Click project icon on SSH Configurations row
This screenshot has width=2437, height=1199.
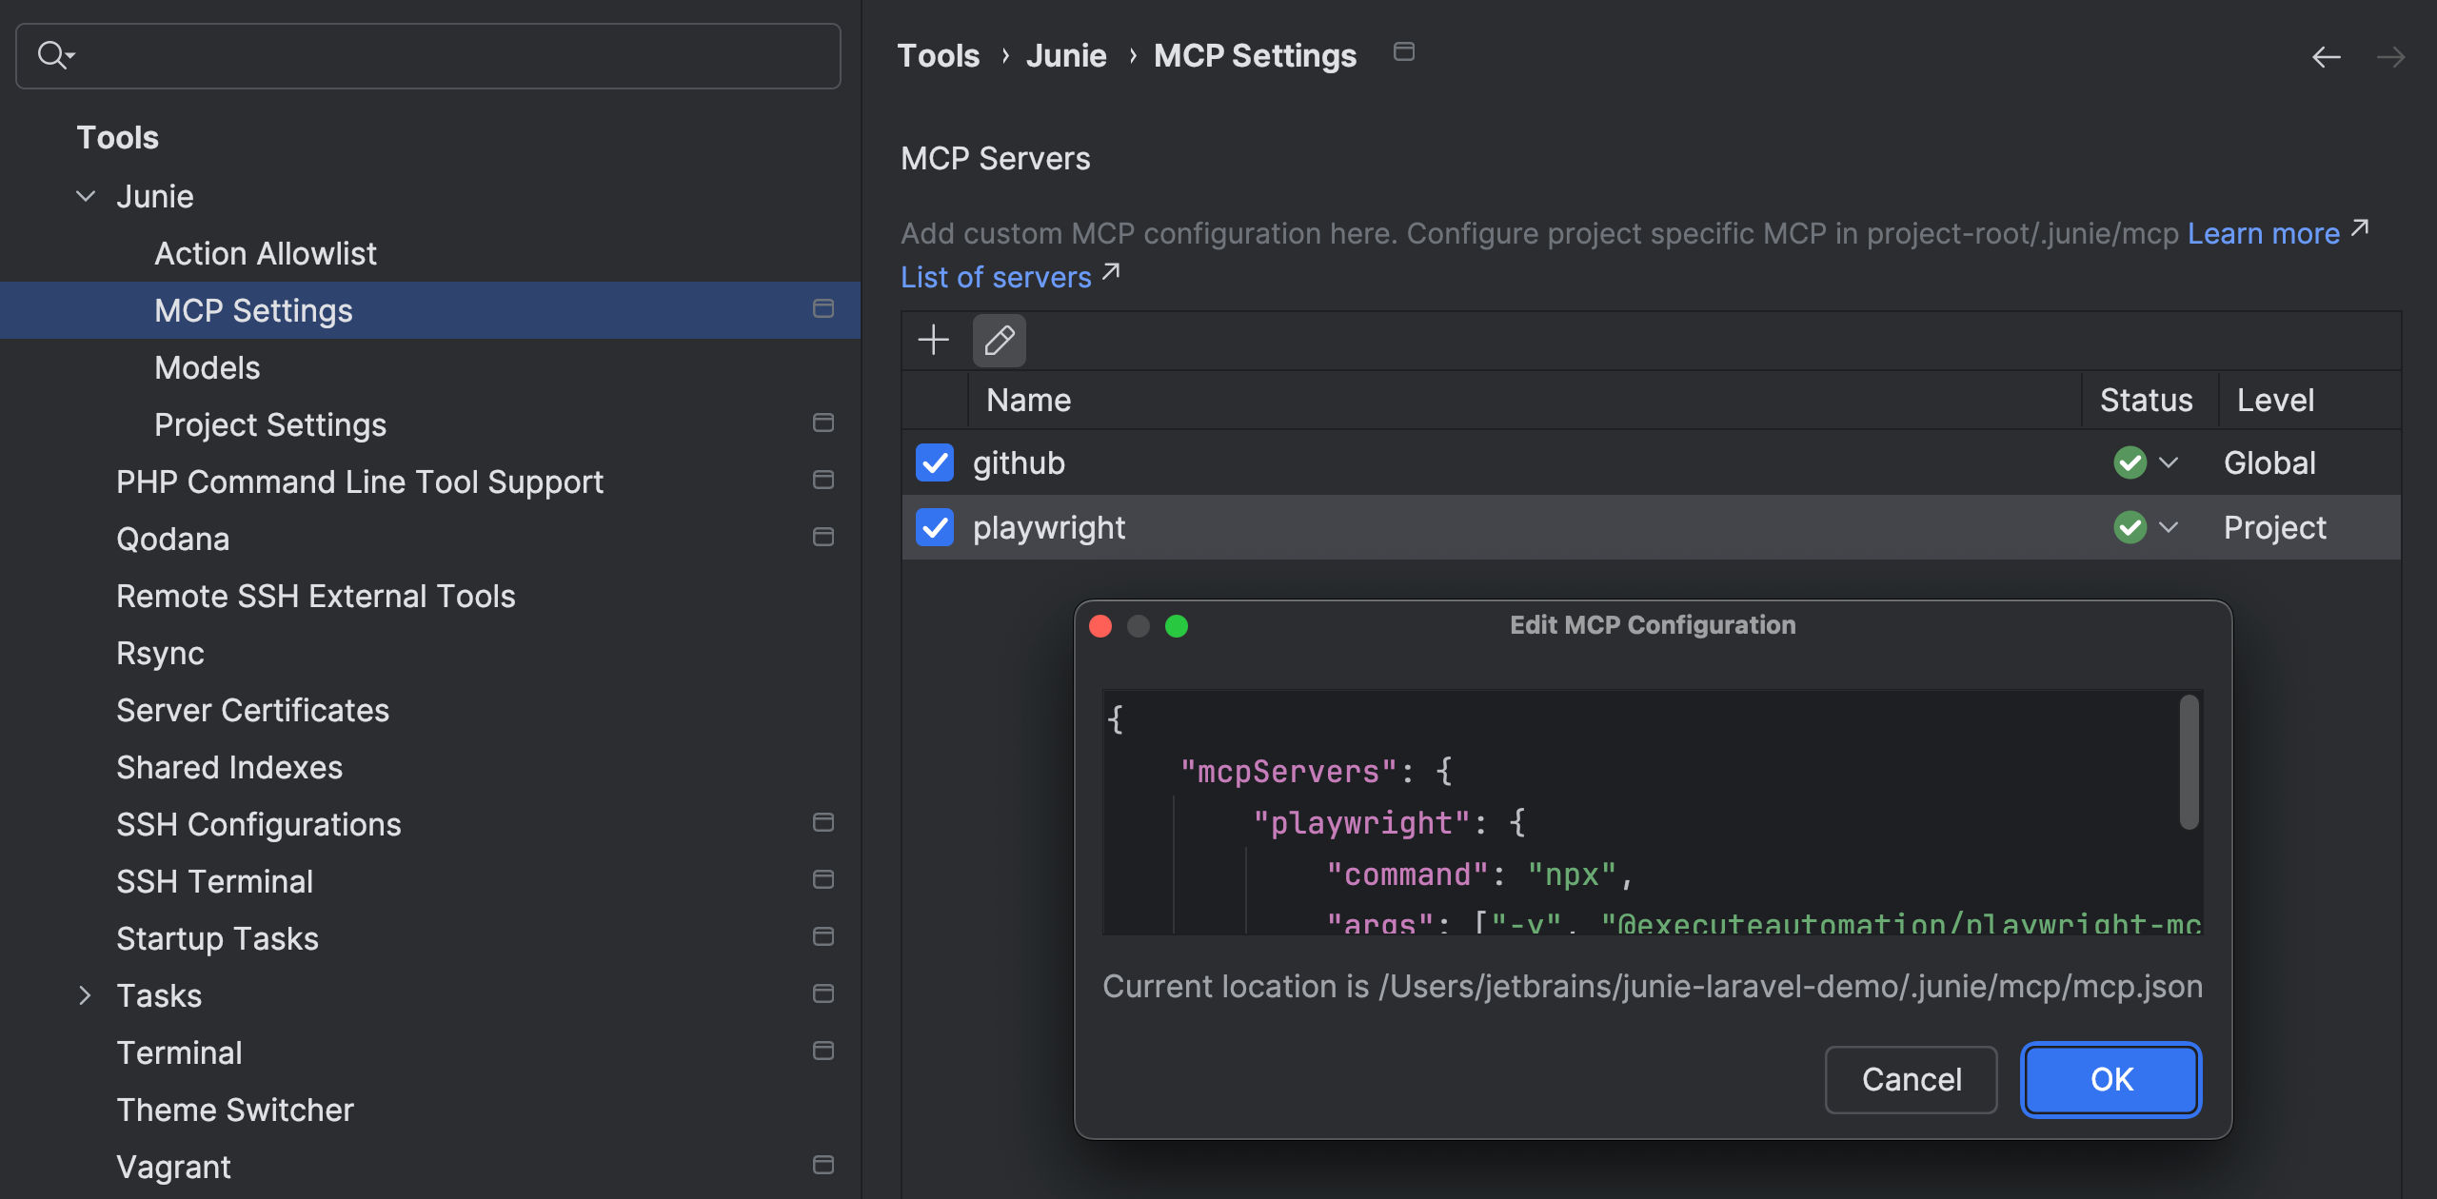[x=823, y=822]
